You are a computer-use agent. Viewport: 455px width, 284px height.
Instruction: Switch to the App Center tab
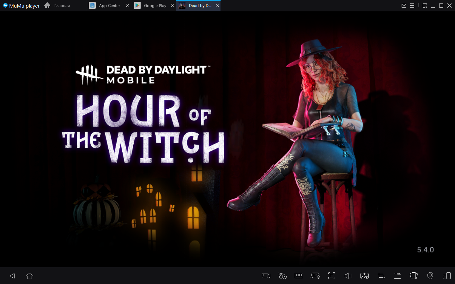tap(109, 6)
